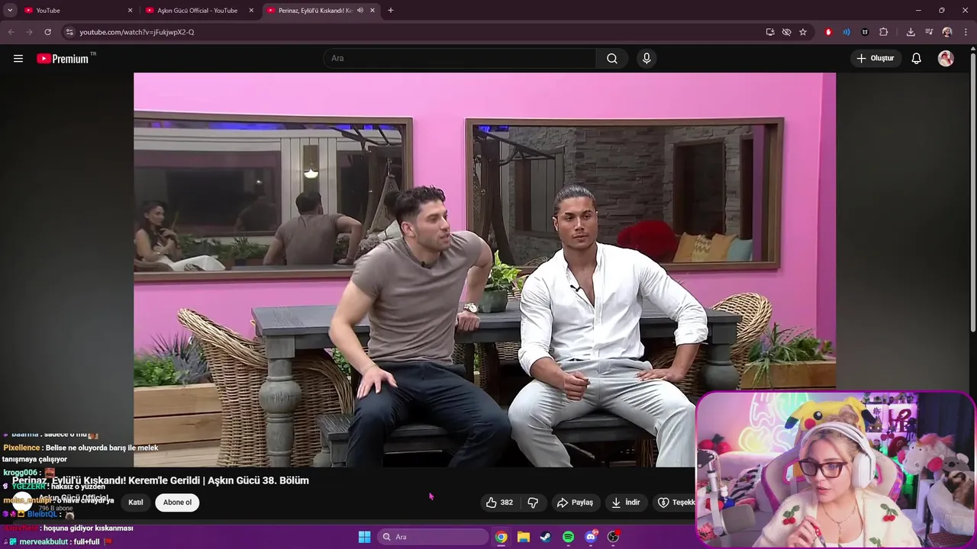Open the red hand ad-blocker extension
The width and height of the screenshot is (977, 549).
[x=828, y=32]
